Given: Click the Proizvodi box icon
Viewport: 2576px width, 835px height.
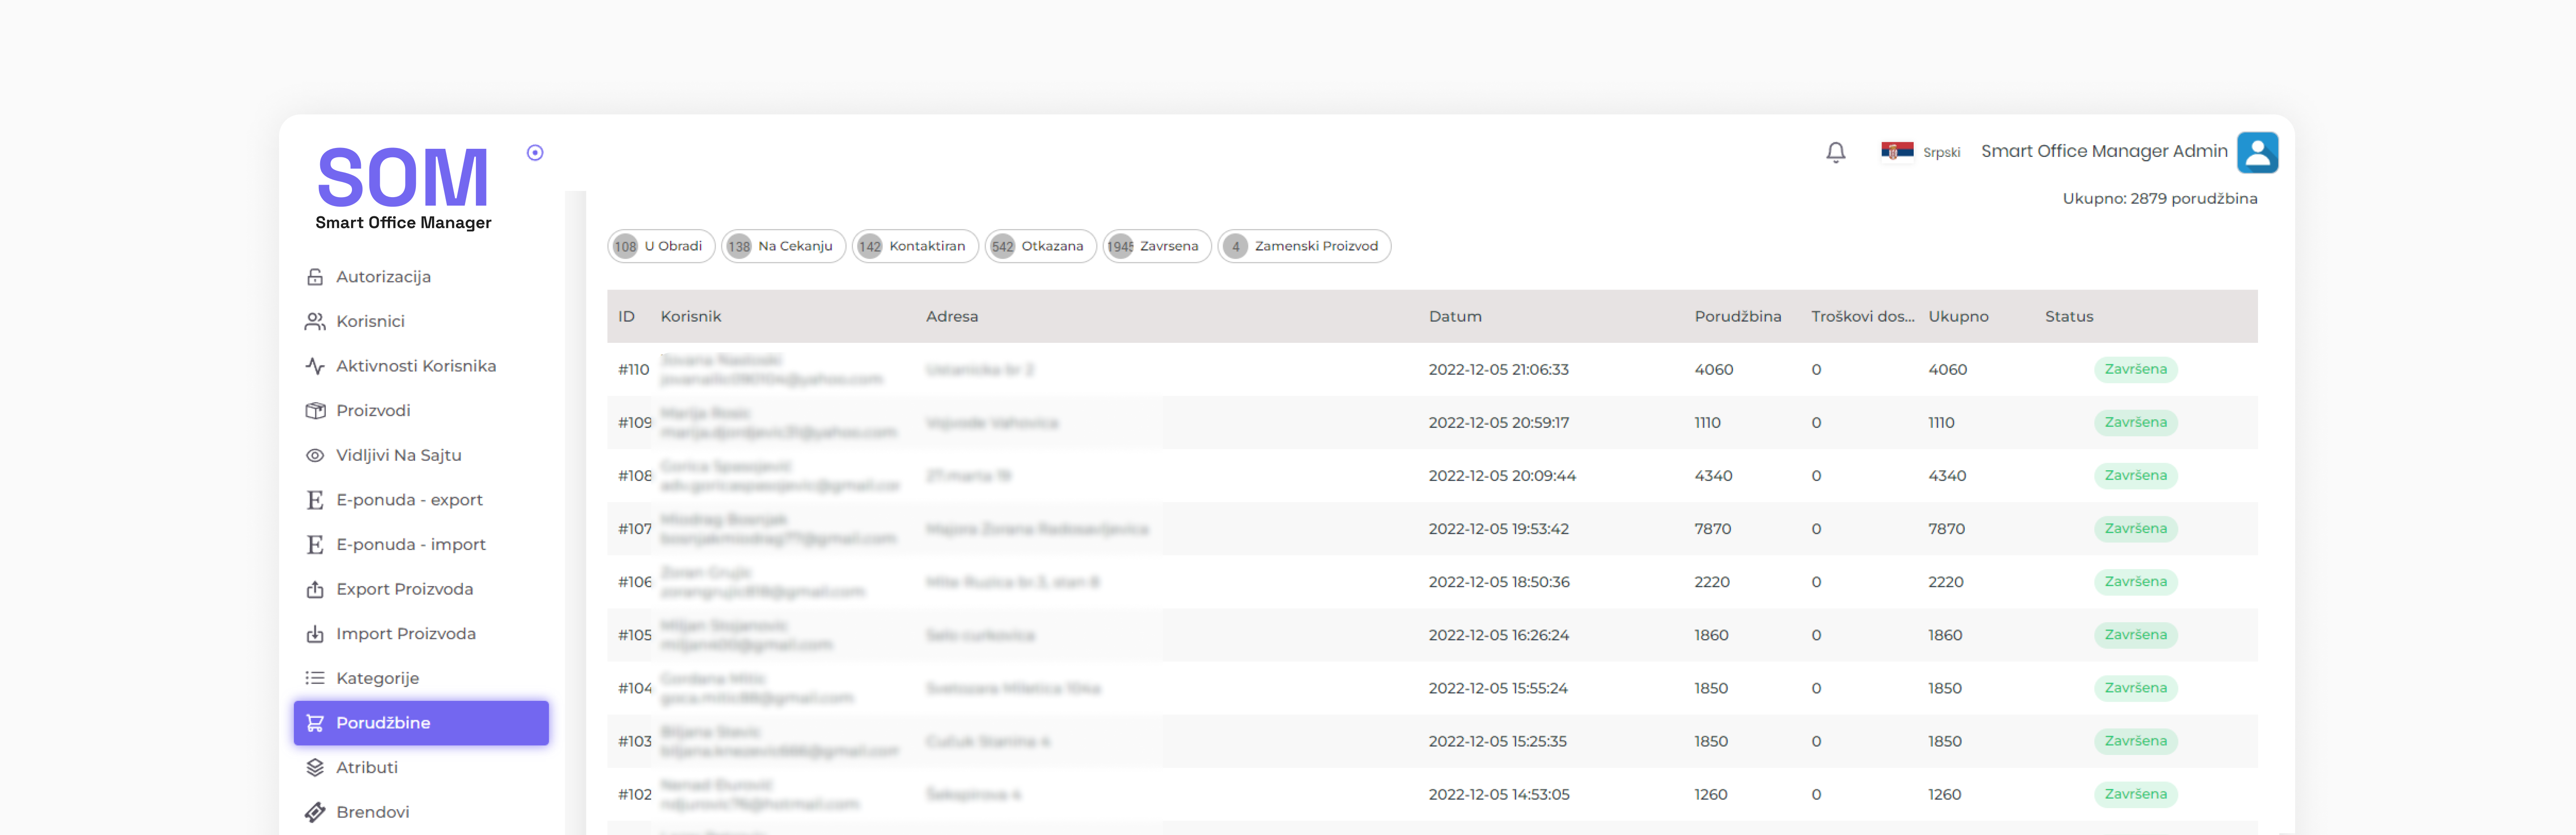Looking at the screenshot, I should (315, 411).
